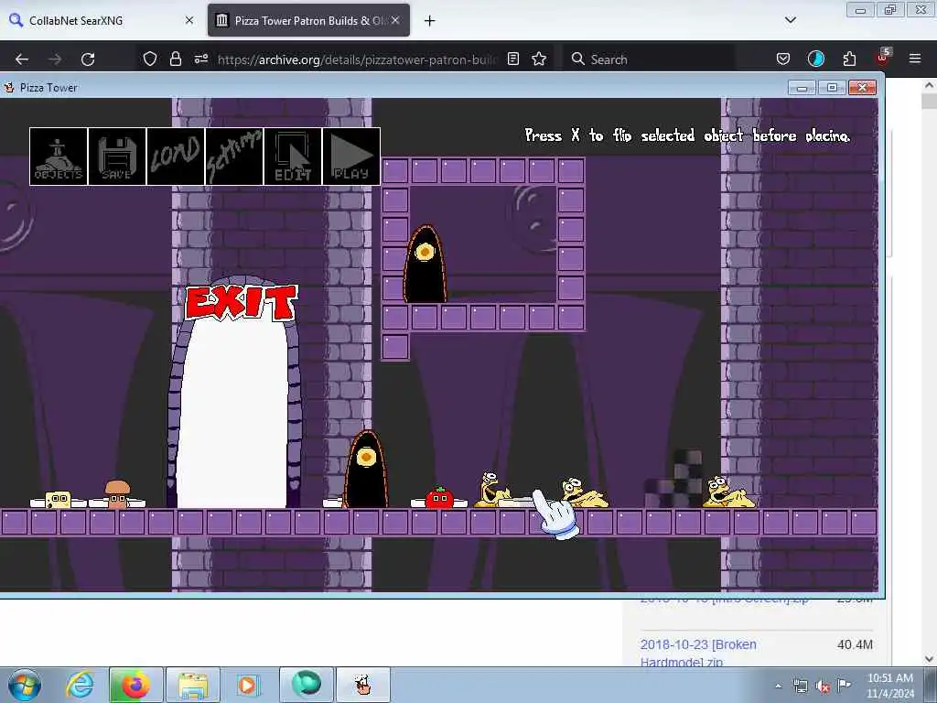Select the red tomato toppin object
The width and height of the screenshot is (937, 703).
point(439,497)
